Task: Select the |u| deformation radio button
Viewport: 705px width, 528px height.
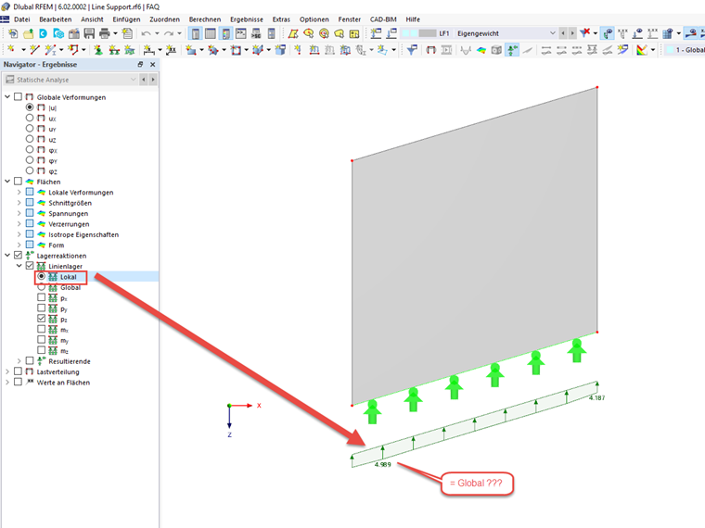Action: (x=30, y=107)
